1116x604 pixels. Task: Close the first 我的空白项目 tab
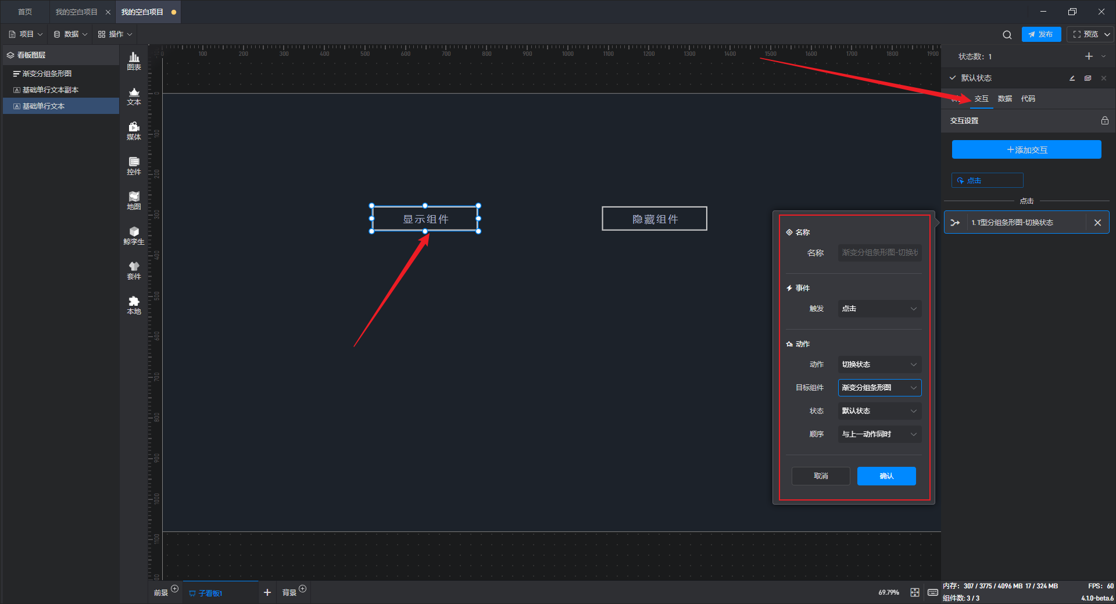click(x=108, y=12)
